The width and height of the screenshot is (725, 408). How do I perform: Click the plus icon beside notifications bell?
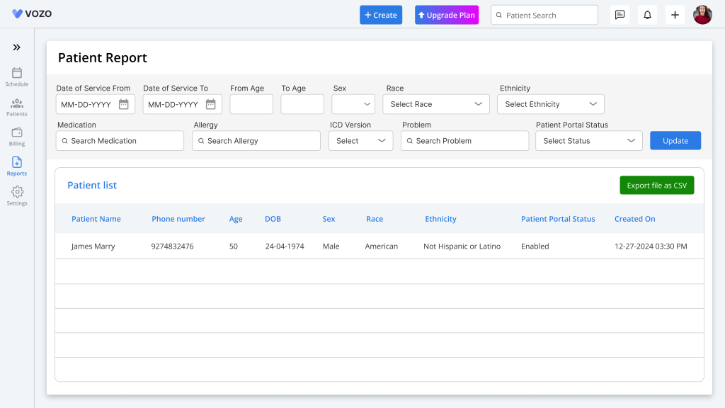[x=675, y=15]
